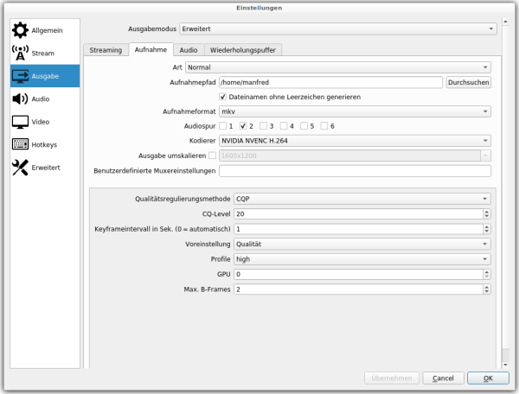Screen dimensions: 519x394
Task: Select the Stream antenna icon
Action: tap(20, 54)
